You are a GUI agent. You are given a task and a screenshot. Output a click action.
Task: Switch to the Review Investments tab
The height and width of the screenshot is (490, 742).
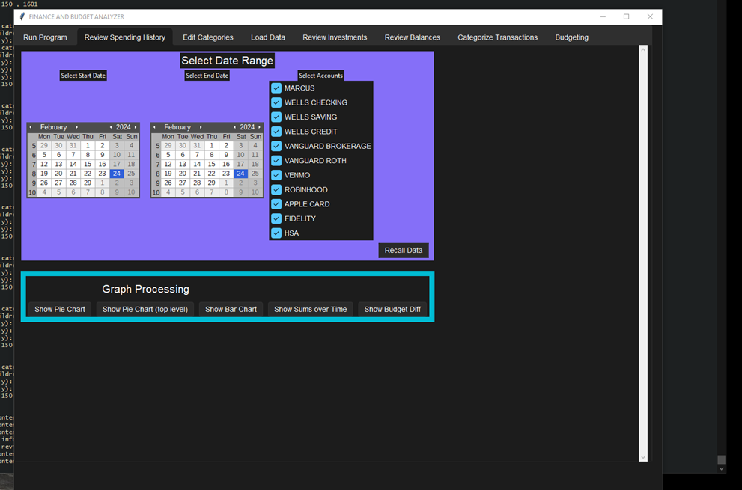tap(335, 37)
